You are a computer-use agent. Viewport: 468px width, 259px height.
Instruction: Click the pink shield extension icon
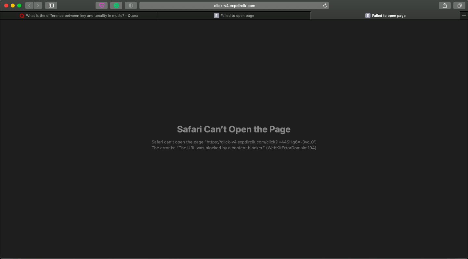101,6
